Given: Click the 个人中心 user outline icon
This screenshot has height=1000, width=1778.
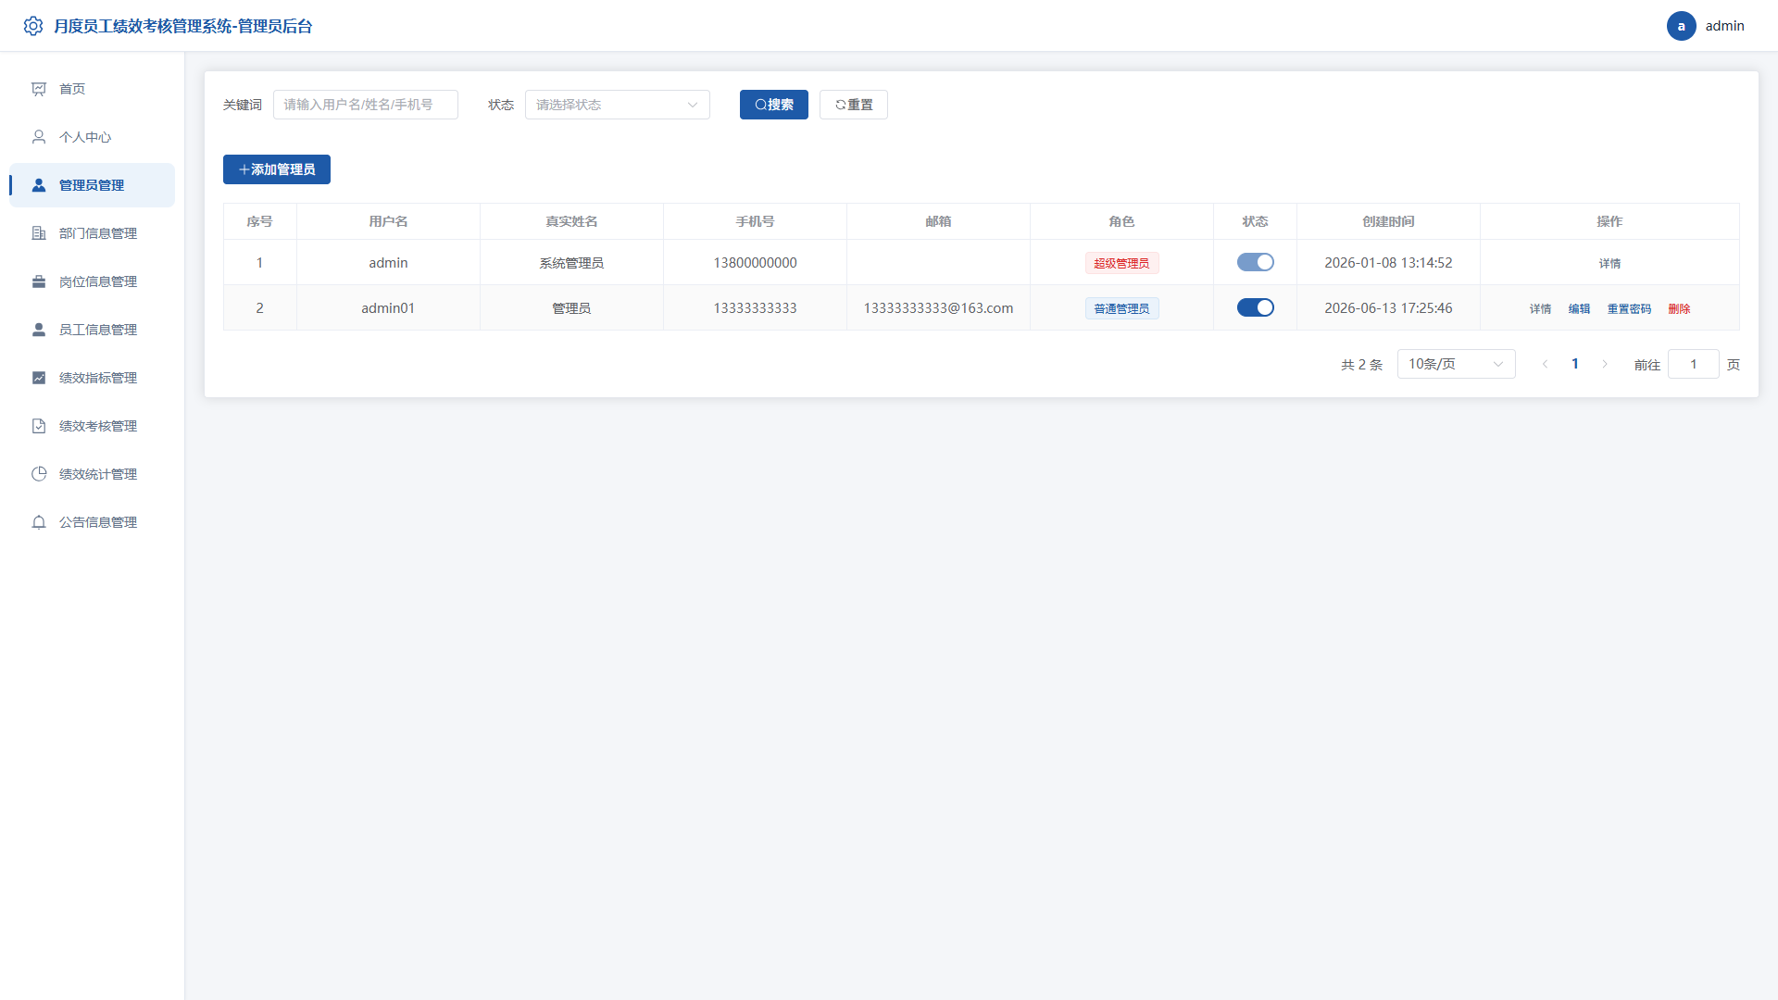Looking at the screenshot, I should point(39,137).
